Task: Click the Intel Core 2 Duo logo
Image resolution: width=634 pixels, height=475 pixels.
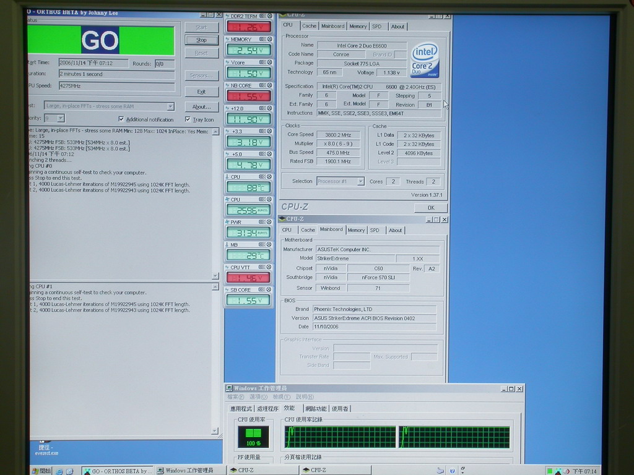Action: click(x=425, y=60)
